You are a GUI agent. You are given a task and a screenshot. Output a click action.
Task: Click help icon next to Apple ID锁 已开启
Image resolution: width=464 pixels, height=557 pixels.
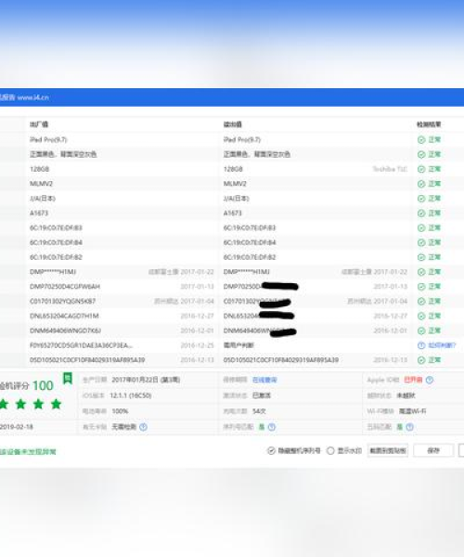430,380
